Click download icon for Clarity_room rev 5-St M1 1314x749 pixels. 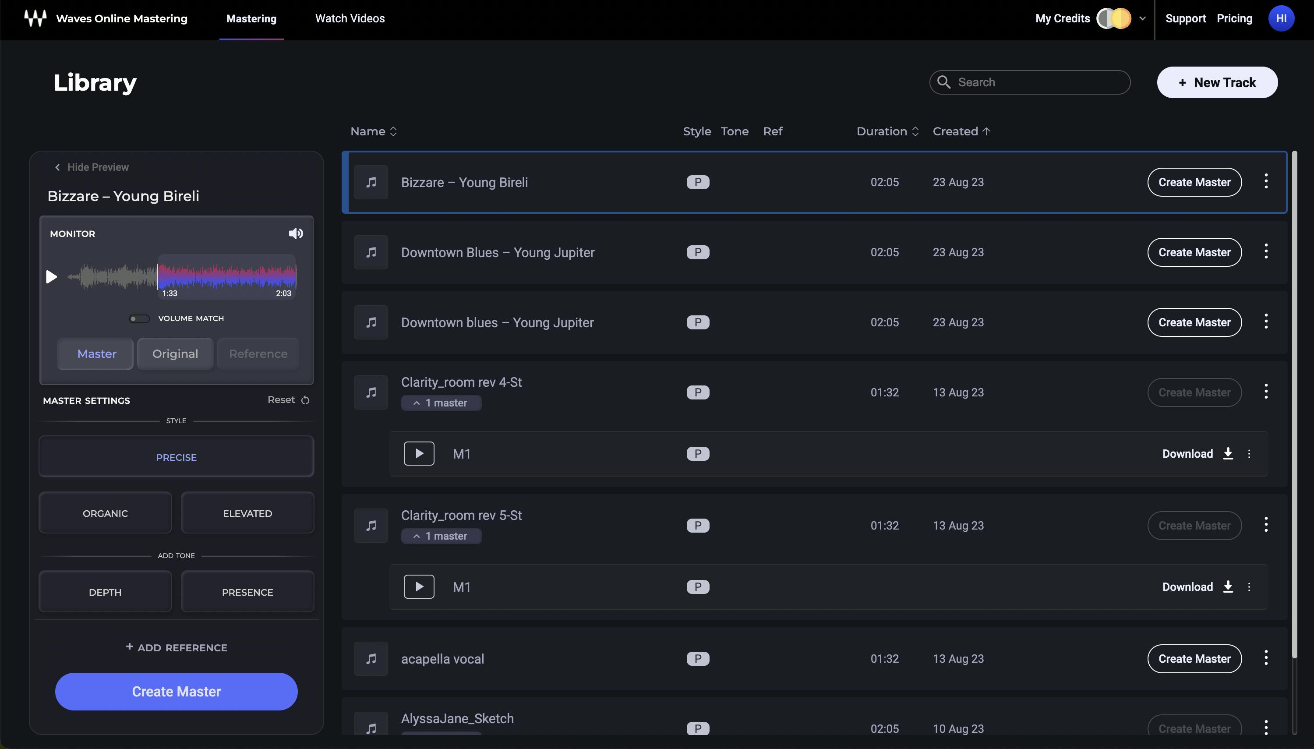1228,586
